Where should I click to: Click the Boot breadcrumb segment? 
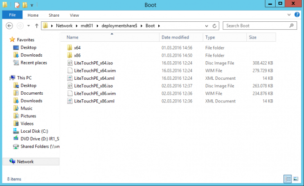click(x=150, y=26)
